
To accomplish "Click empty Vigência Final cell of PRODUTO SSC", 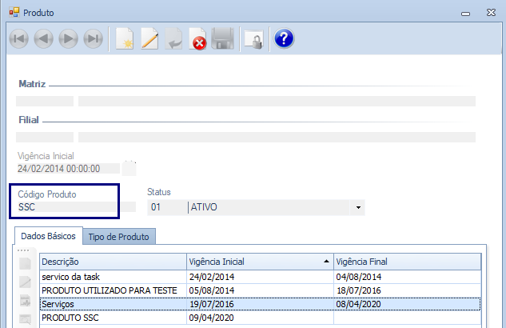I will click(407, 318).
